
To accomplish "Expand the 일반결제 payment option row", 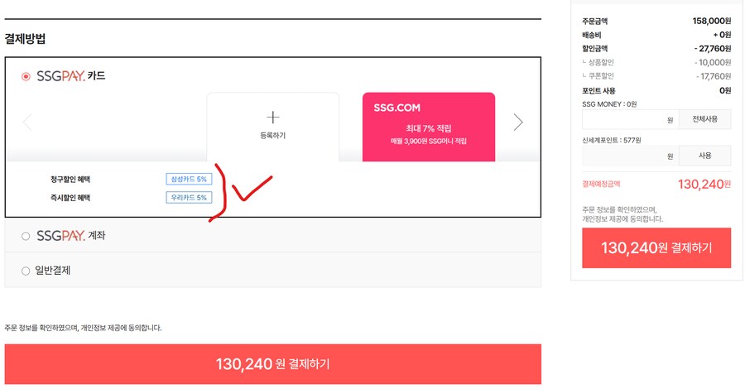I will coord(272,270).
